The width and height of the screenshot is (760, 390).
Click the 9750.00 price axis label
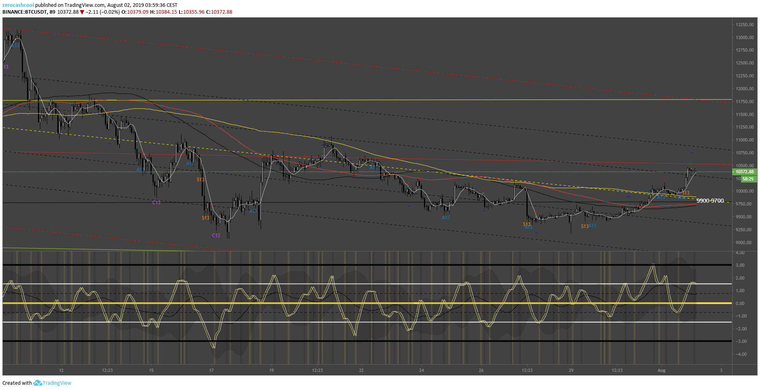coord(743,204)
